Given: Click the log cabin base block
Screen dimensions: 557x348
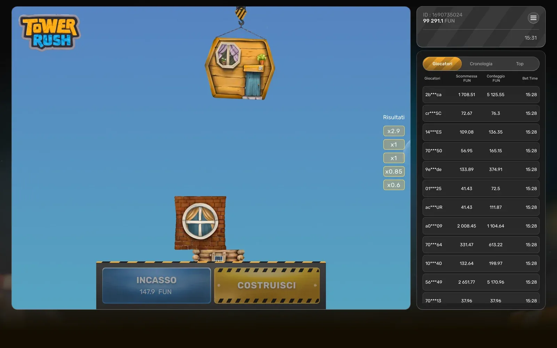Looking at the screenshot, I should coord(218,255).
